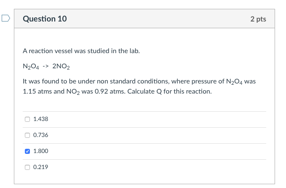Screen dimensions: 286x188
Task: Click the 0.736 answer label text
Action: pyautogui.click(x=40, y=135)
